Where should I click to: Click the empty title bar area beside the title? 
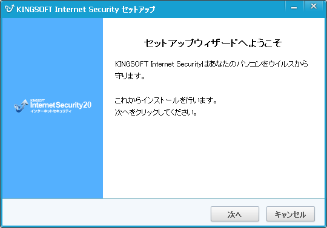click(x=219, y=9)
